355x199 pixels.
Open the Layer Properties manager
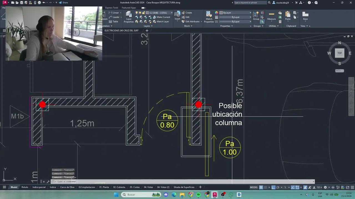click(x=129, y=17)
